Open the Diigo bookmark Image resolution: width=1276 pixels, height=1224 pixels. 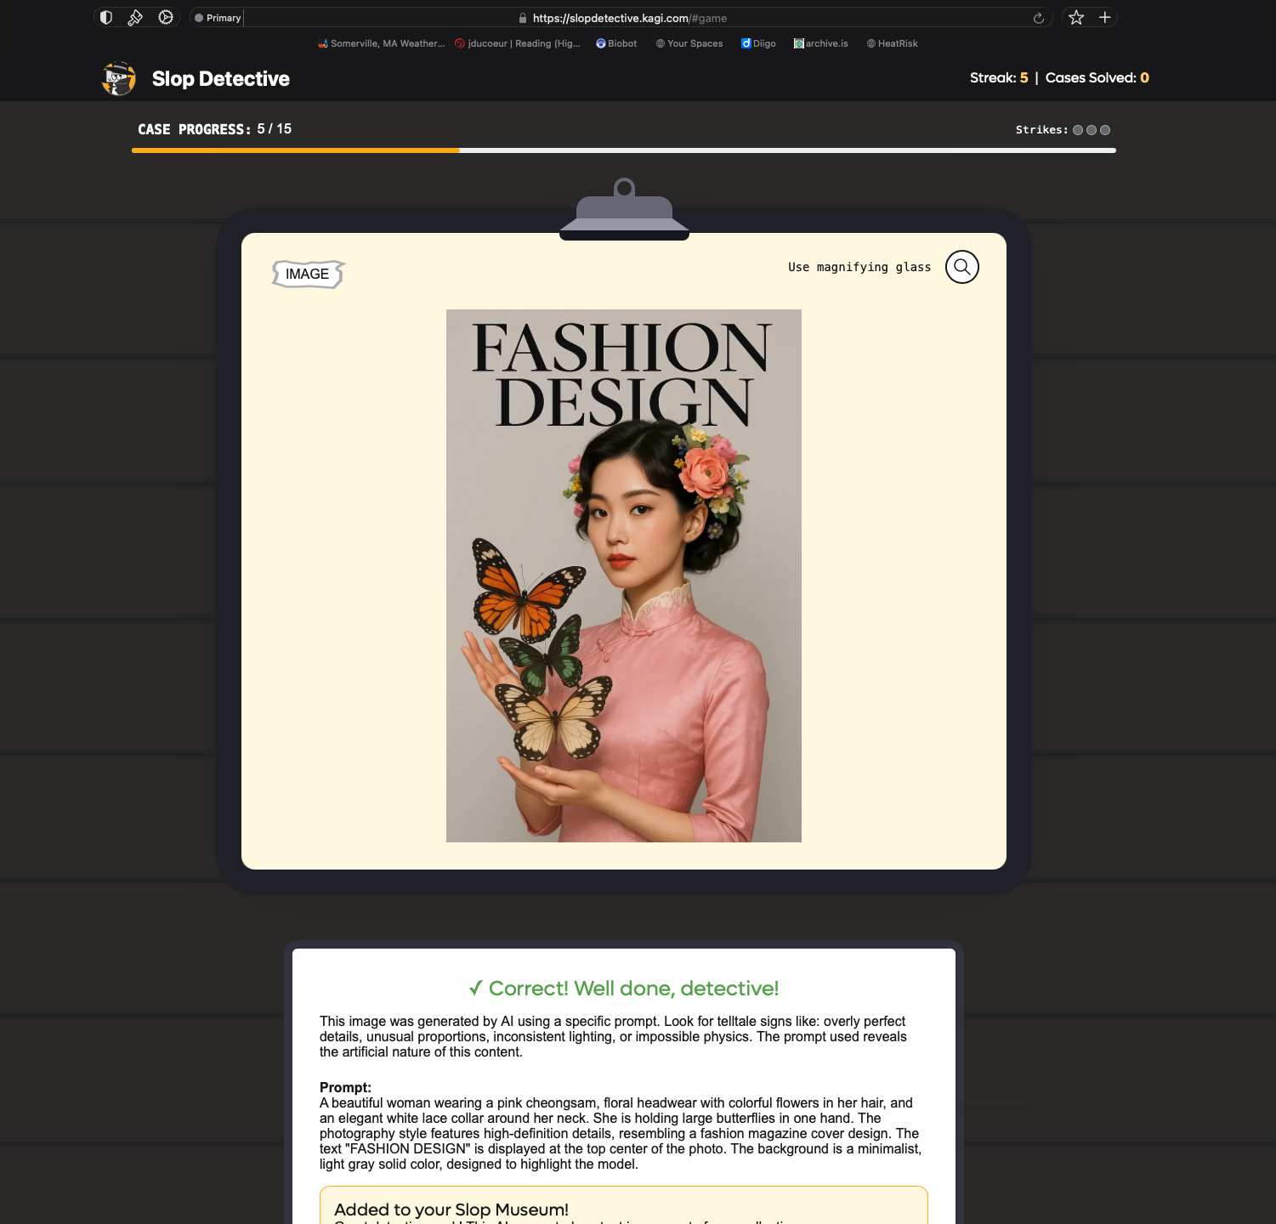[758, 43]
